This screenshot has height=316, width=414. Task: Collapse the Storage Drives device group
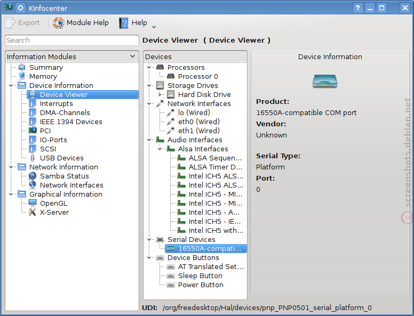149,85
